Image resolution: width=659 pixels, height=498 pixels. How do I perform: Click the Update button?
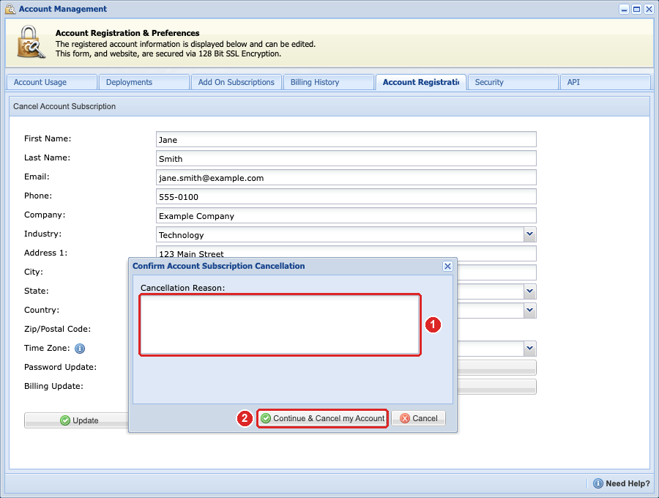point(76,420)
